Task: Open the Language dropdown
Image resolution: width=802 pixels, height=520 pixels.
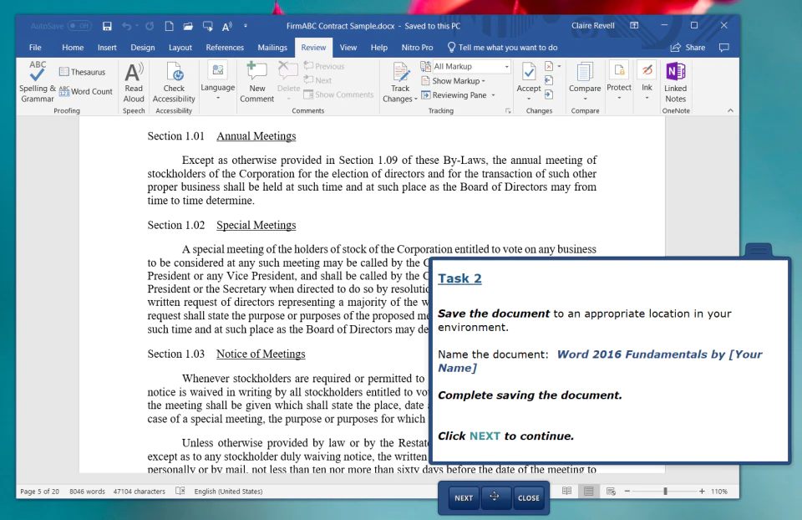Action: click(217, 81)
